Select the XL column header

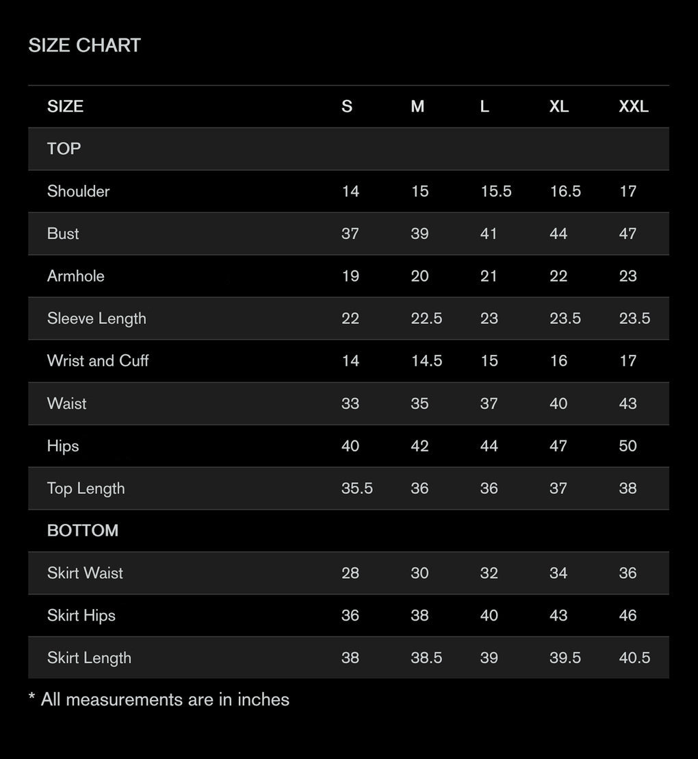(559, 106)
